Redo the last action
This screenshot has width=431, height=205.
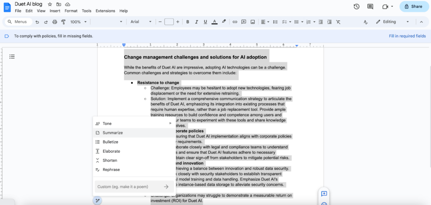[x=46, y=22]
